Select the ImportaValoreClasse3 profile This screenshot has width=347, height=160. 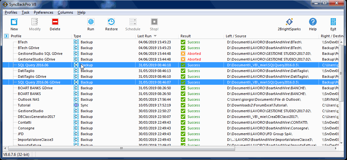tap(35, 140)
